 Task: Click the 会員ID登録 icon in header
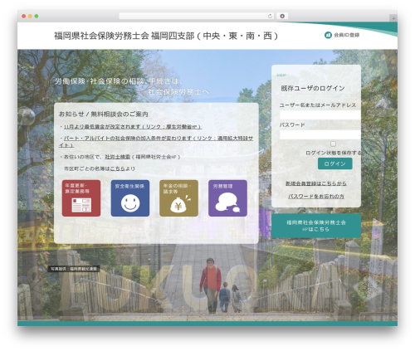(x=328, y=35)
